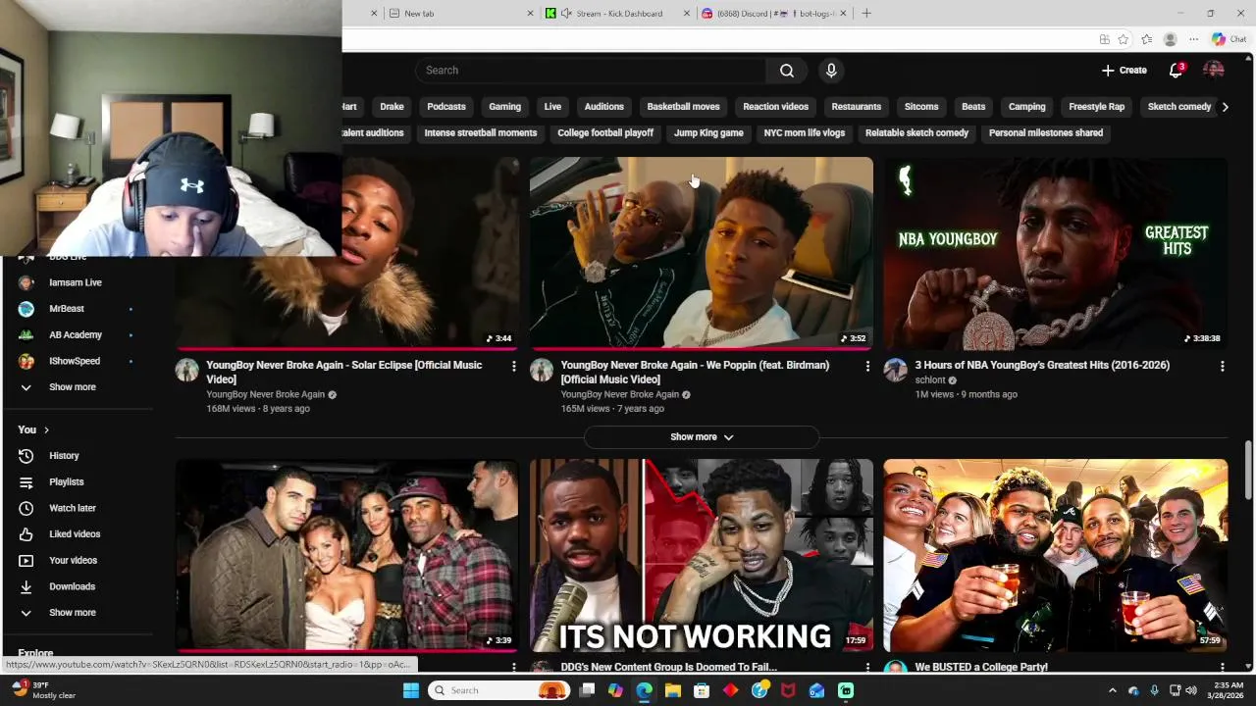Screen dimensions: 1256x706
Task: Select the Restaurants chip
Action: pos(857,107)
